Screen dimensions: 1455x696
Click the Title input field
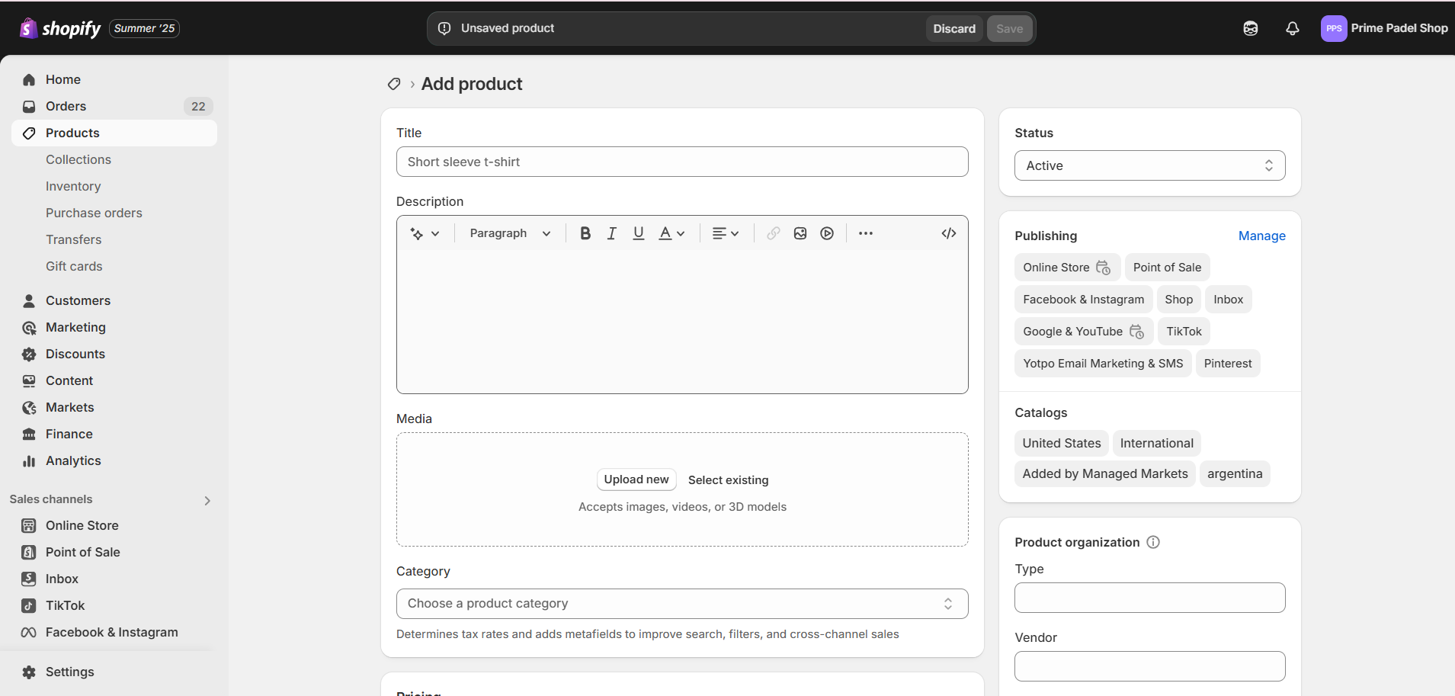point(681,162)
